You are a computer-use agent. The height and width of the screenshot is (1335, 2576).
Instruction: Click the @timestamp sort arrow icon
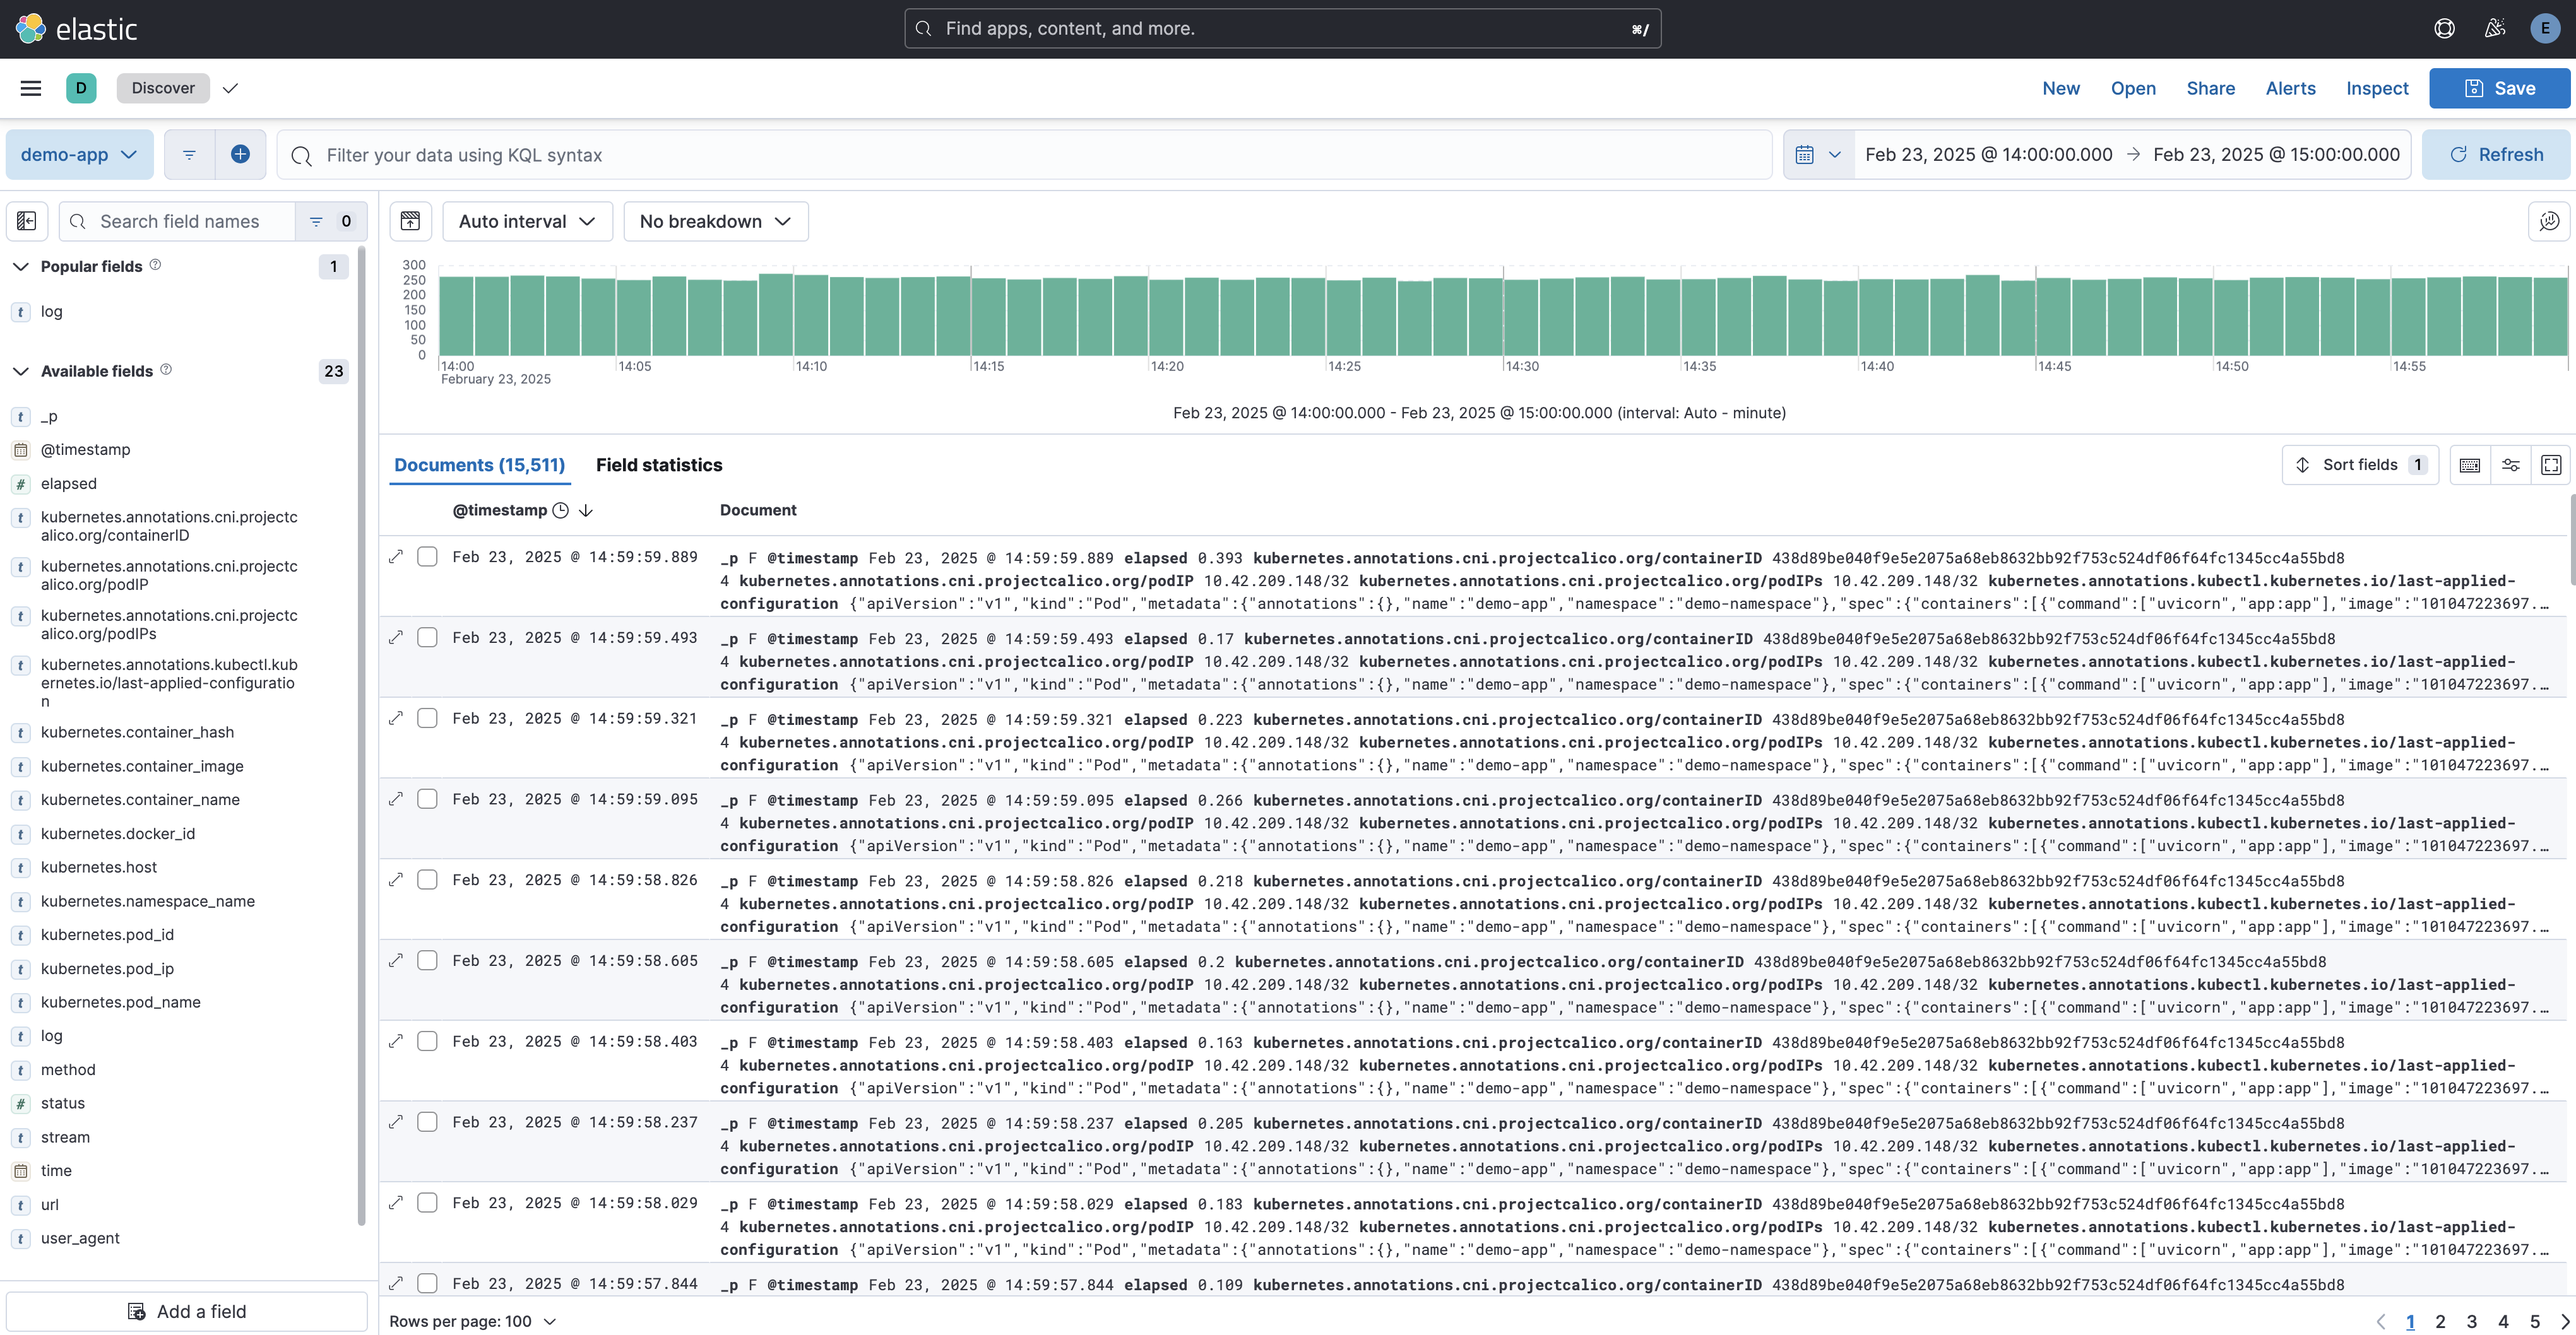click(x=586, y=510)
